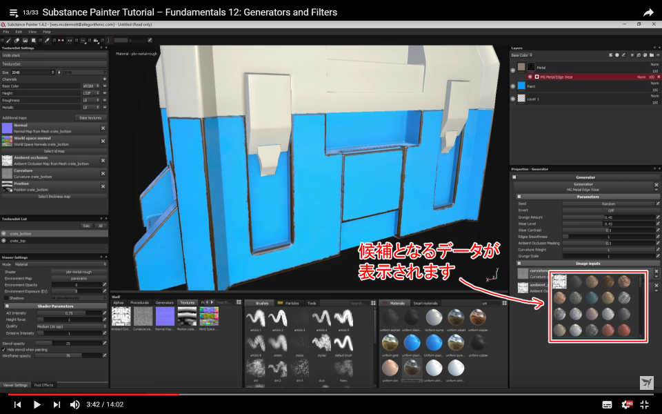Open the View menu

coord(32,32)
